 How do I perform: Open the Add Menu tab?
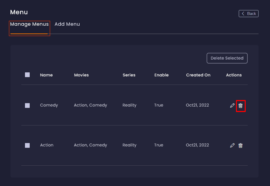click(67, 24)
